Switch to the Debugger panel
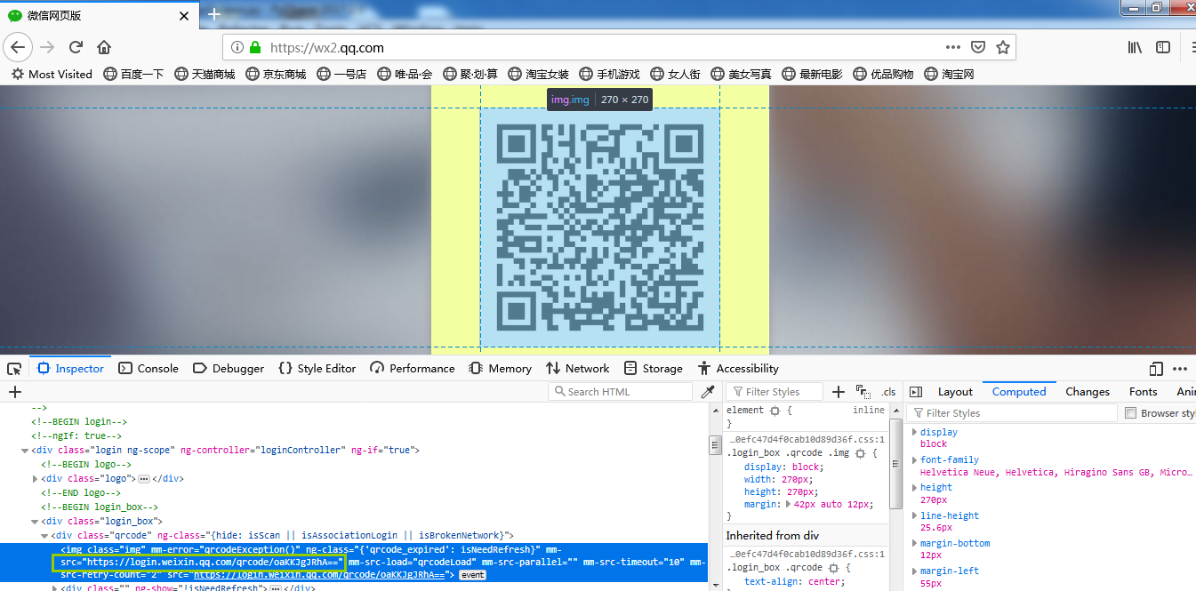Image resolution: width=1196 pixels, height=591 pixels. click(x=228, y=369)
